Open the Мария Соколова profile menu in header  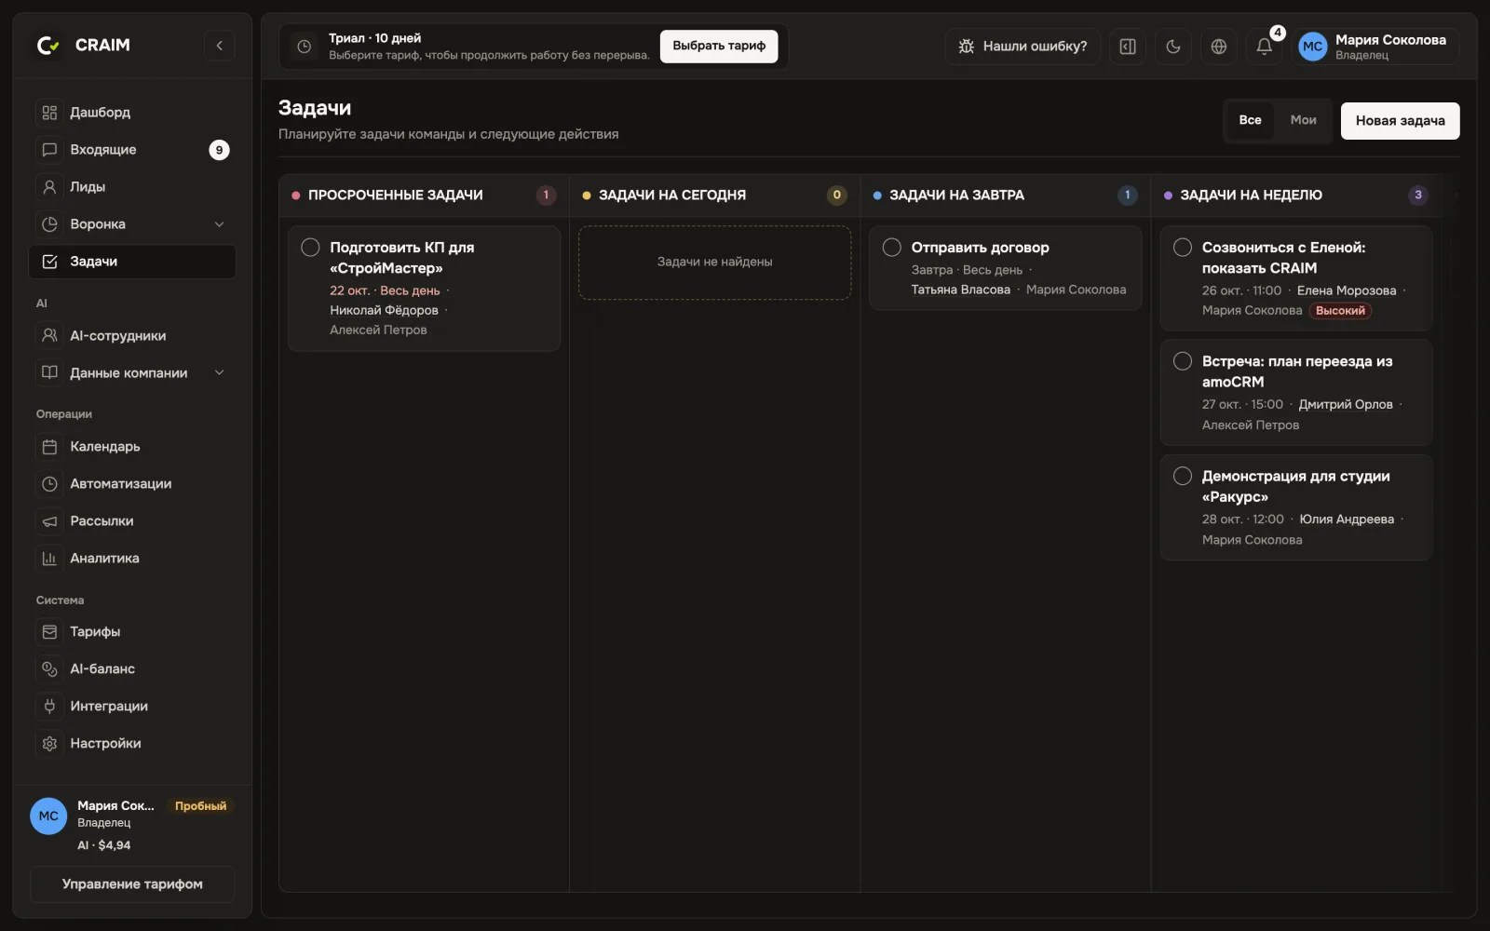tap(1376, 47)
